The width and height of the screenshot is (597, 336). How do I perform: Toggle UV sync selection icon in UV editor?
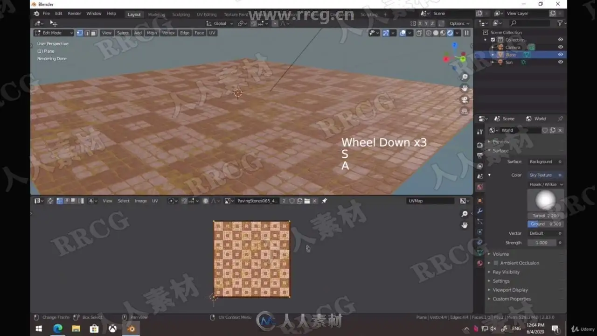pyautogui.click(x=50, y=201)
